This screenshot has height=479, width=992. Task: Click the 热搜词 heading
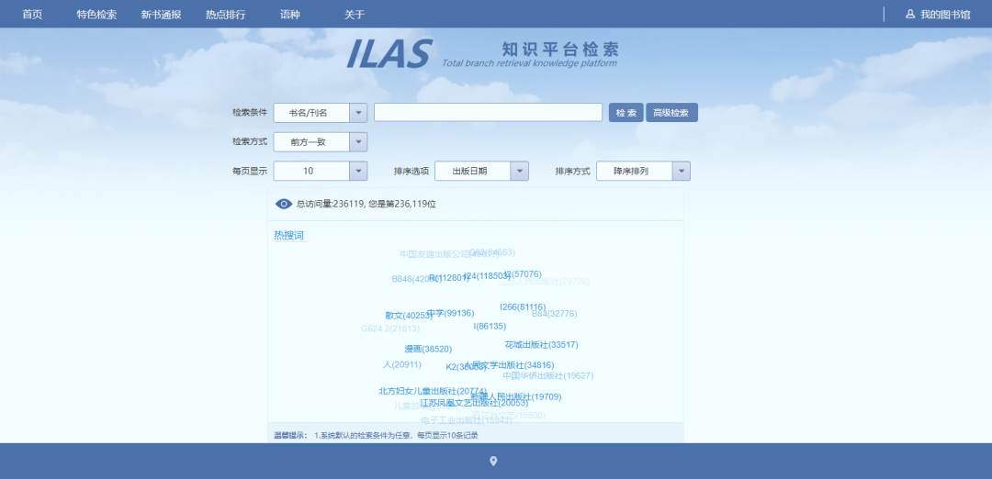tap(288, 235)
